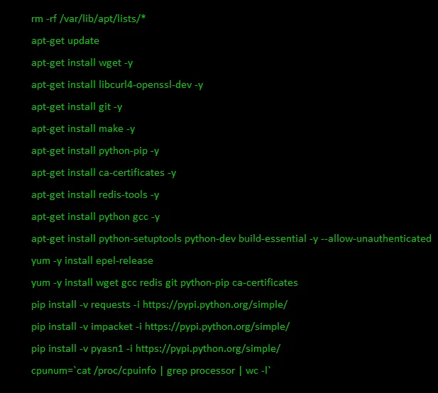This screenshot has height=393, width=438.
Task: Click the 'rm -rf /var/lib/apt/lists/*' line
Action: coord(88,19)
